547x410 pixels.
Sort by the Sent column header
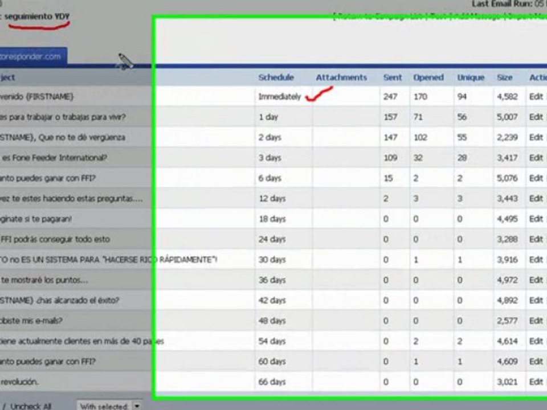(393, 77)
